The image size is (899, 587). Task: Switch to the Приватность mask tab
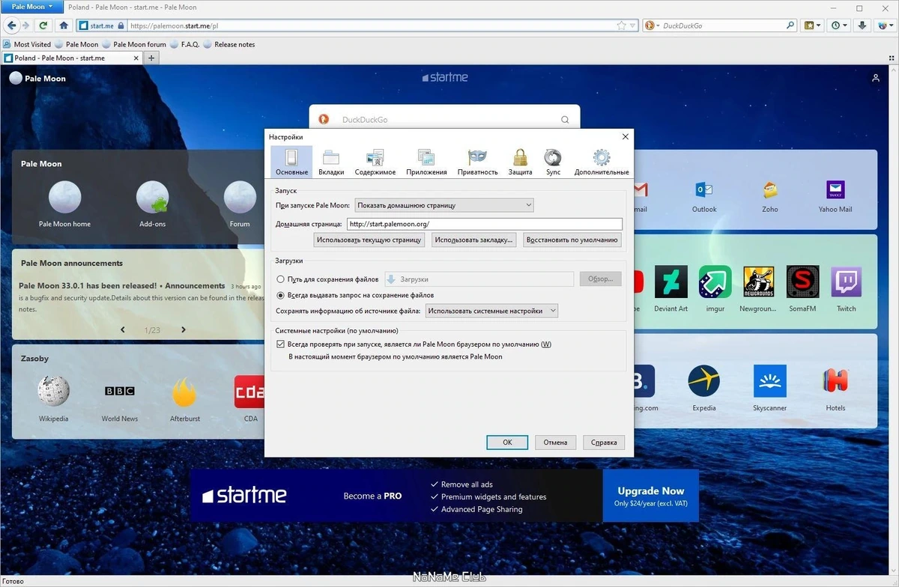click(x=477, y=161)
